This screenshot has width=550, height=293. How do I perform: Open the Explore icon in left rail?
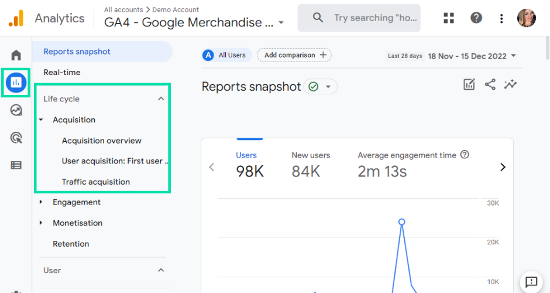[16, 110]
